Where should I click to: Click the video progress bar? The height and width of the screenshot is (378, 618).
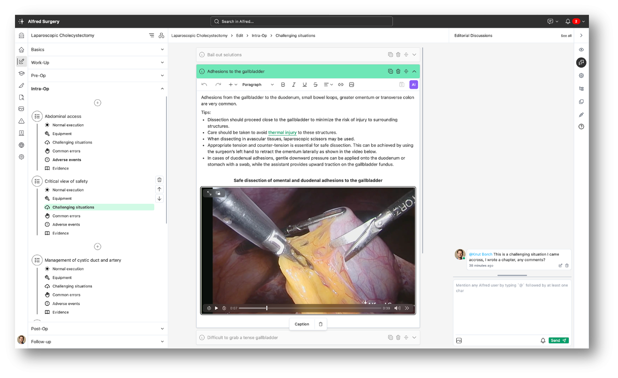point(310,308)
